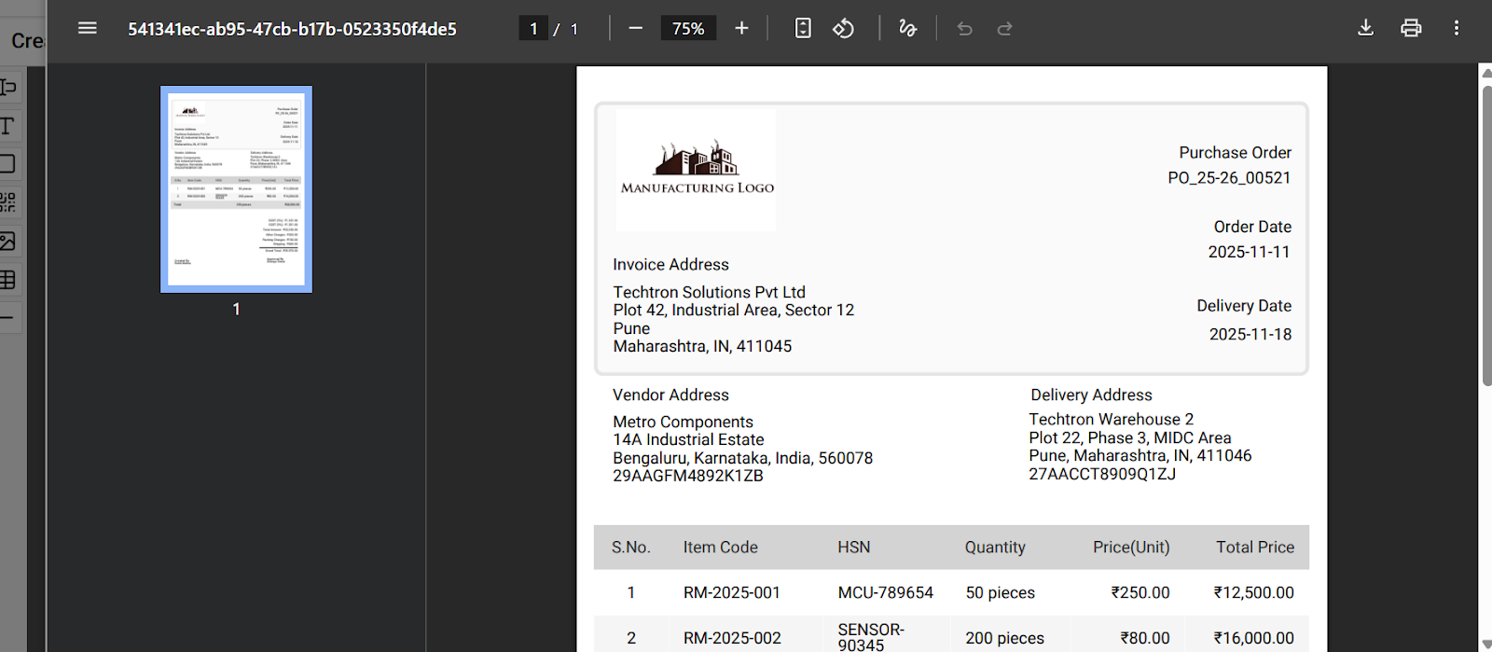
Task: Select the image tool in the left panel
Action: pyautogui.click(x=7, y=242)
